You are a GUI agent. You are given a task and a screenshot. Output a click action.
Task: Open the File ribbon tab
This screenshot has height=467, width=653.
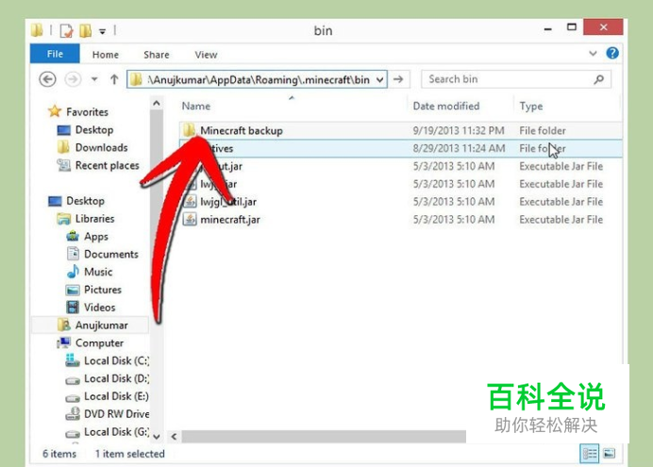coord(55,54)
